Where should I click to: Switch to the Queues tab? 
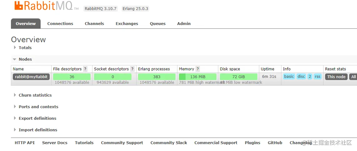pos(157,24)
